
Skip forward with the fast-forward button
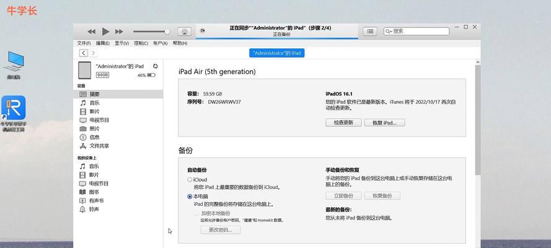(x=119, y=32)
